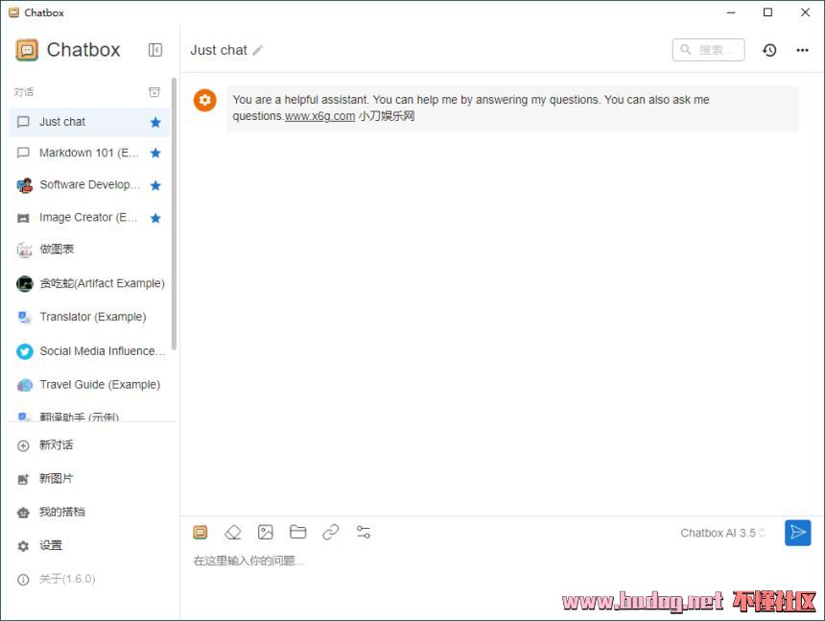Viewport: 825px width, 621px height.
Task: Click the pencil icon to rename Just chat
Action: pos(258,50)
